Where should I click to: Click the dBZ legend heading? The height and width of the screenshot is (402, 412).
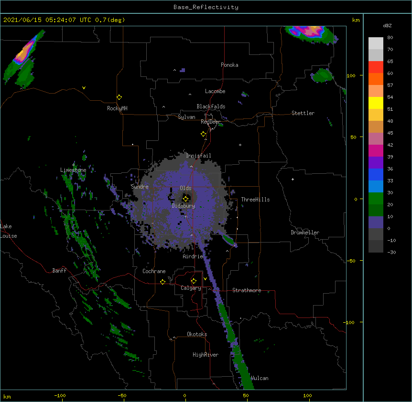coord(387,26)
